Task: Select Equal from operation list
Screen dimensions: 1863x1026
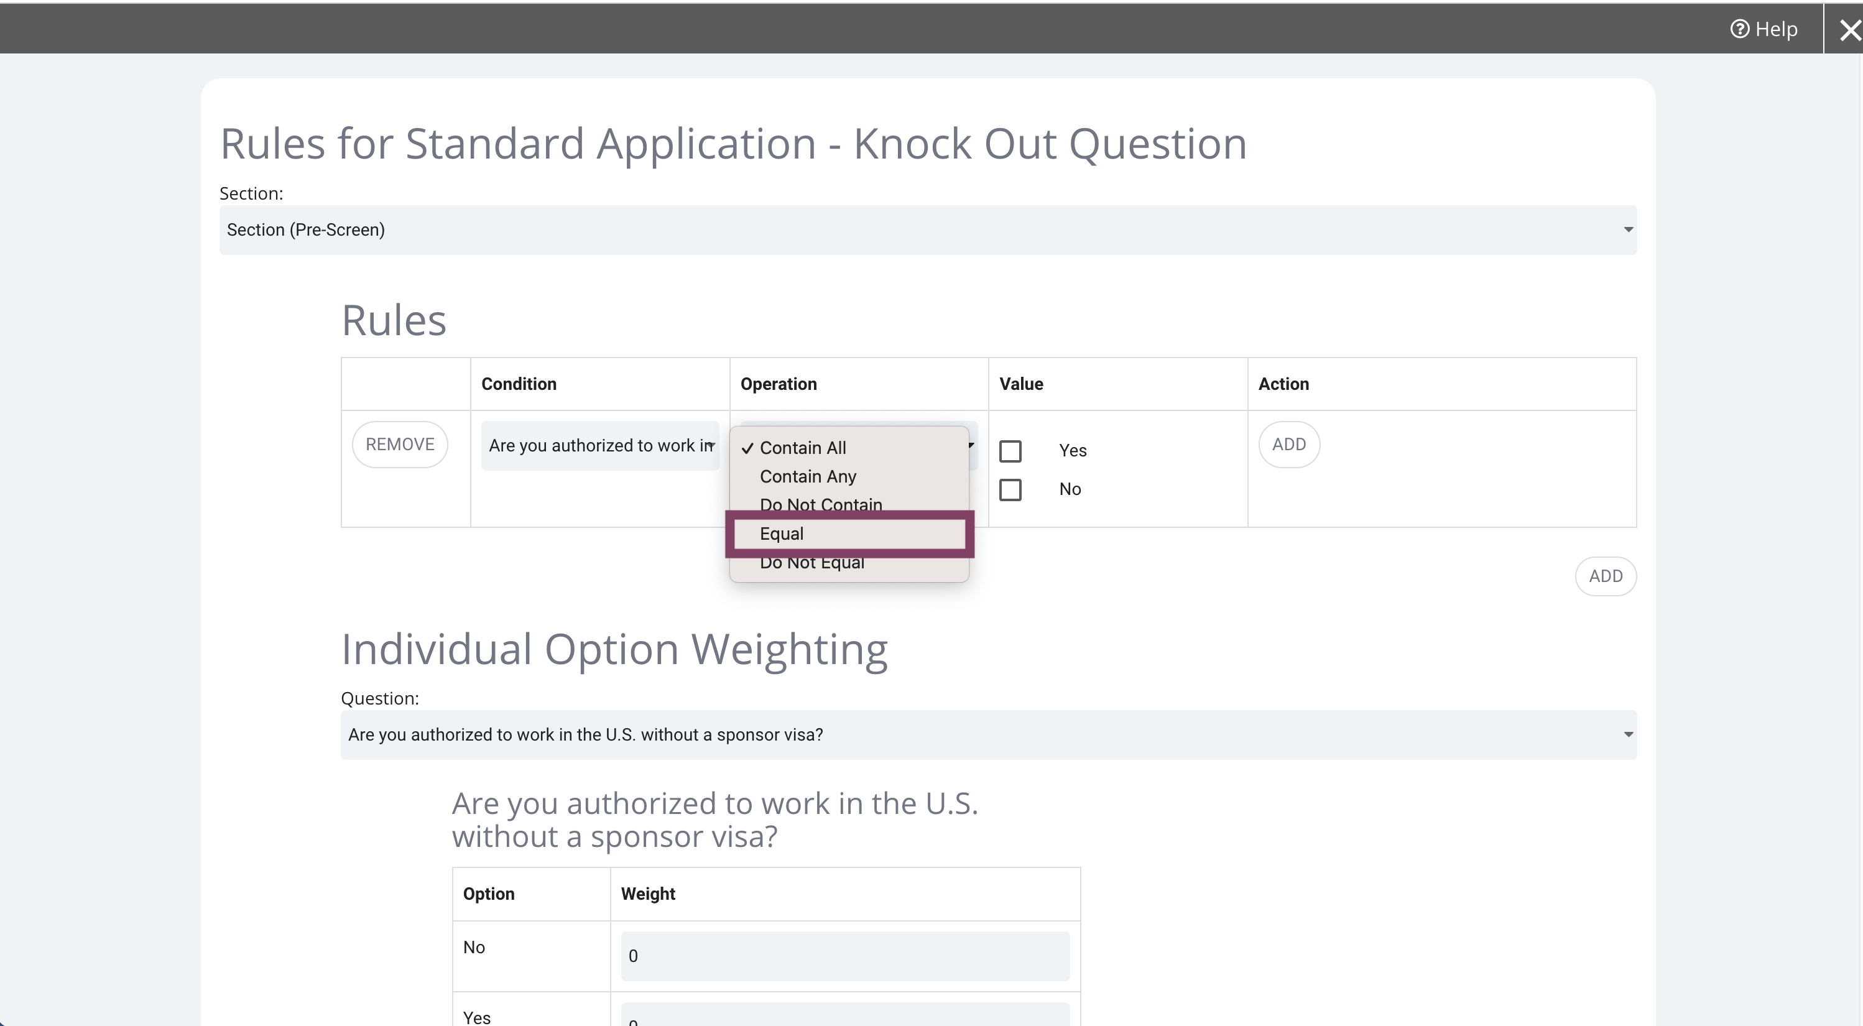Action: tap(850, 534)
